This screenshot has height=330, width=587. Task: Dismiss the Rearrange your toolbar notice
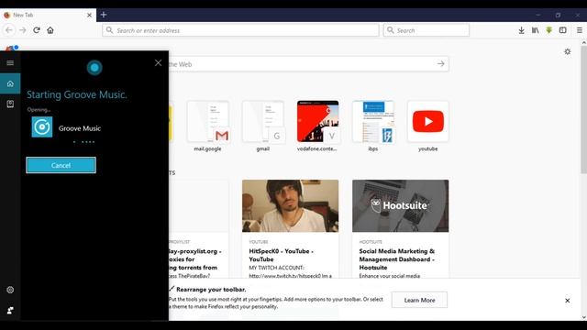(x=567, y=301)
